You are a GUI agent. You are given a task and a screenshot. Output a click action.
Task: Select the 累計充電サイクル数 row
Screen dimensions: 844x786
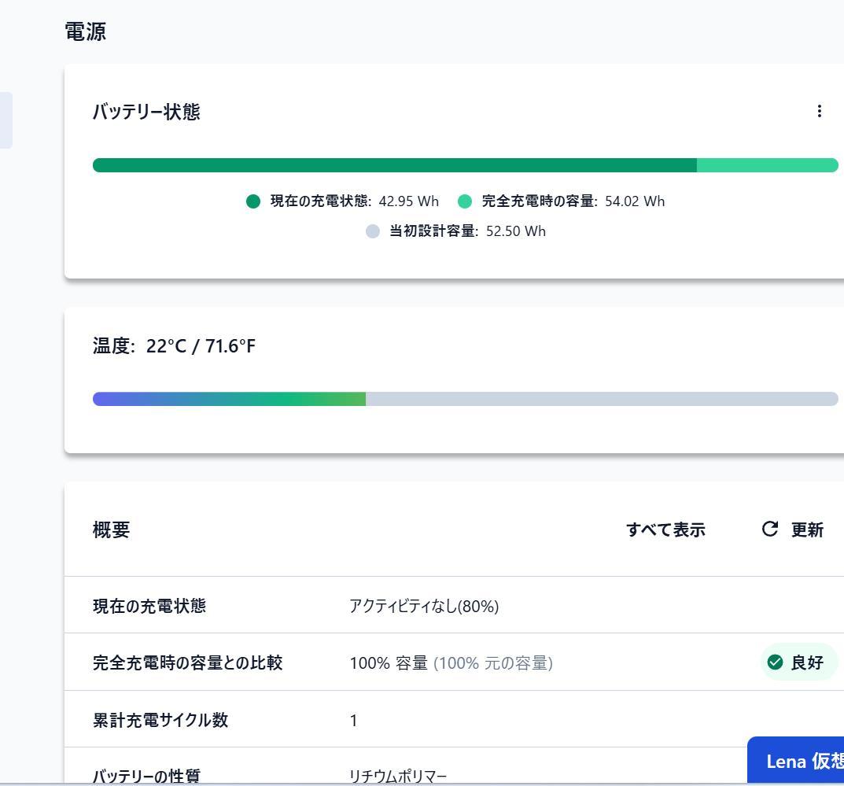pos(160,720)
